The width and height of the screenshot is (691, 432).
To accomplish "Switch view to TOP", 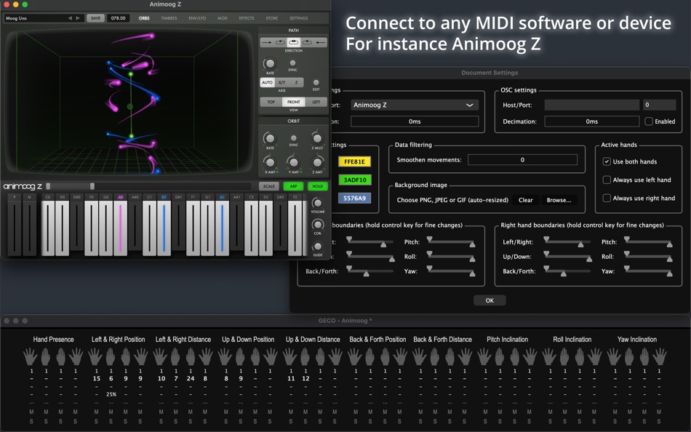I will tap(271, 102).
